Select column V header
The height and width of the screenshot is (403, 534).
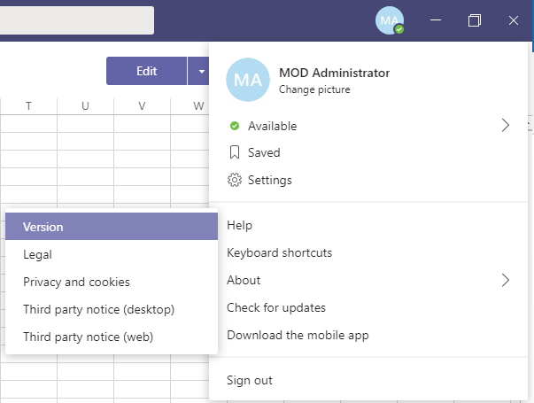click(142, 106)
